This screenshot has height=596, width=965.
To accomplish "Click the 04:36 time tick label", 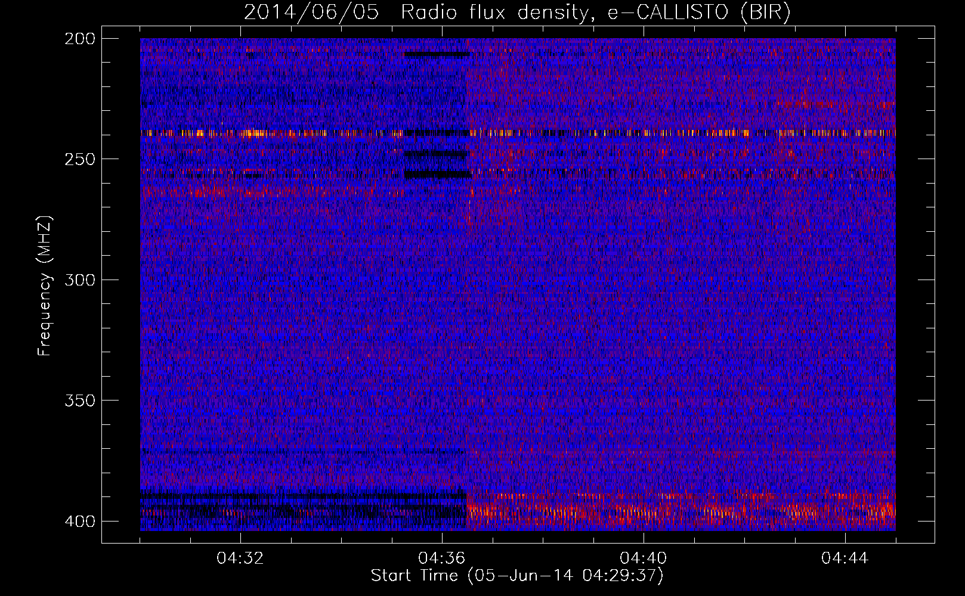I will point(442,558).
